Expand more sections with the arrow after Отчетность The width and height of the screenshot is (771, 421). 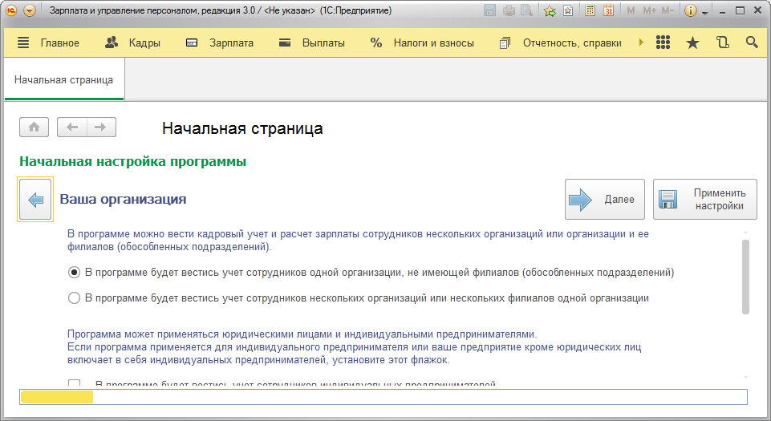coord(642,43)
